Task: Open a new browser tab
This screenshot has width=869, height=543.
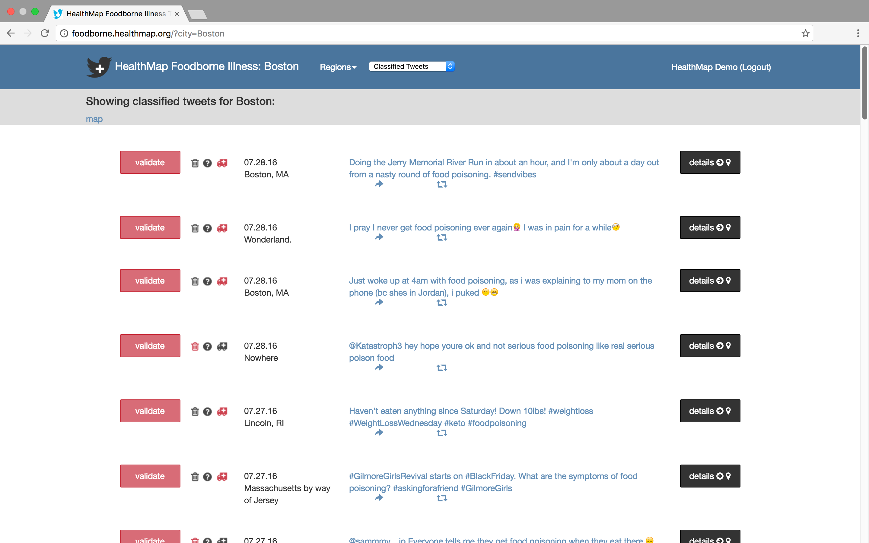Action: coord(197,14)
